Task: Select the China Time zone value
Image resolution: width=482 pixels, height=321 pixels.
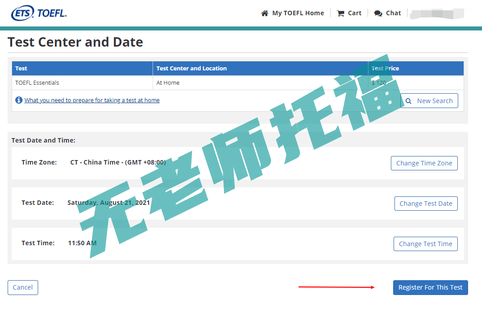Action: pos(118,162)
